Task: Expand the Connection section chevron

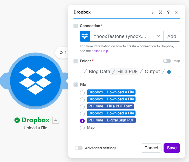Action: (76, 26)
